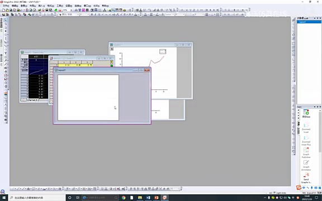Open the Insert menu (插入)
Image resolution: width=322 pixels, height=201 pixels.
(x=41, y=6)
